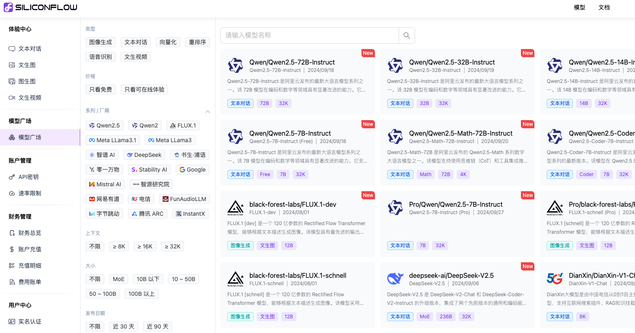
Task: Open the 文档 top navigation item
Action: click(x=604, y=7)
